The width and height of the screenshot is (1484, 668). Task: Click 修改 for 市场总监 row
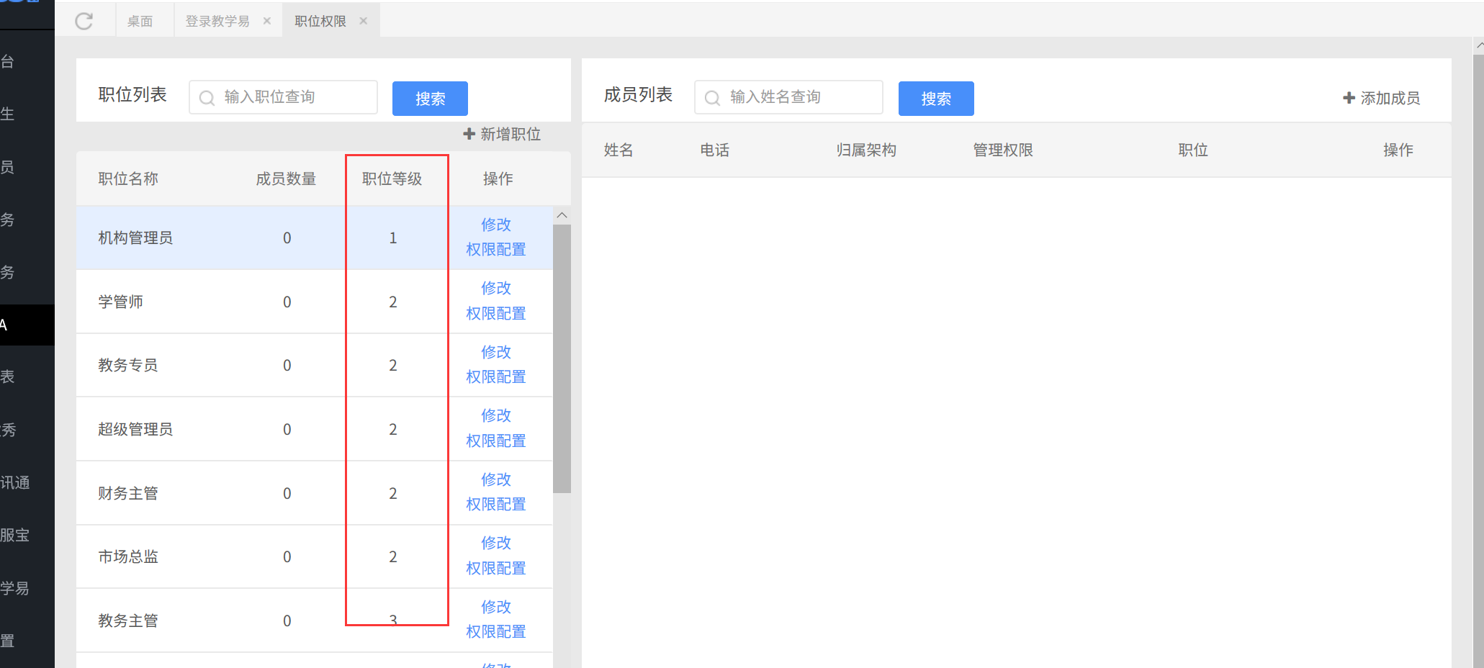click(496, 543)
